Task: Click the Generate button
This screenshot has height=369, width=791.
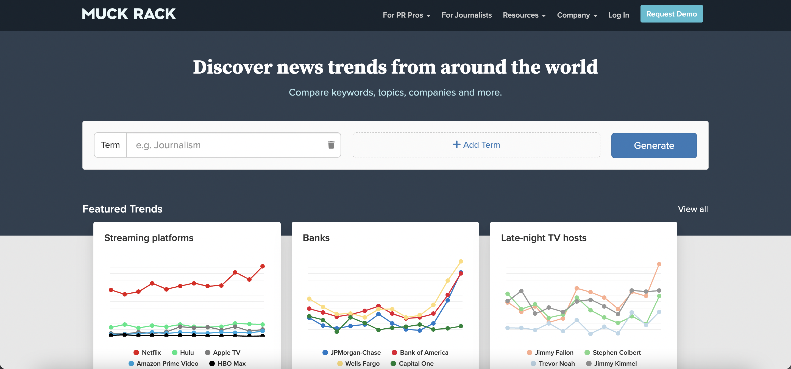Action: 654,146
